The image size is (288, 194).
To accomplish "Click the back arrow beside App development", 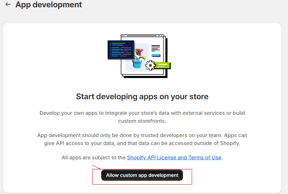I will [8, 4].
